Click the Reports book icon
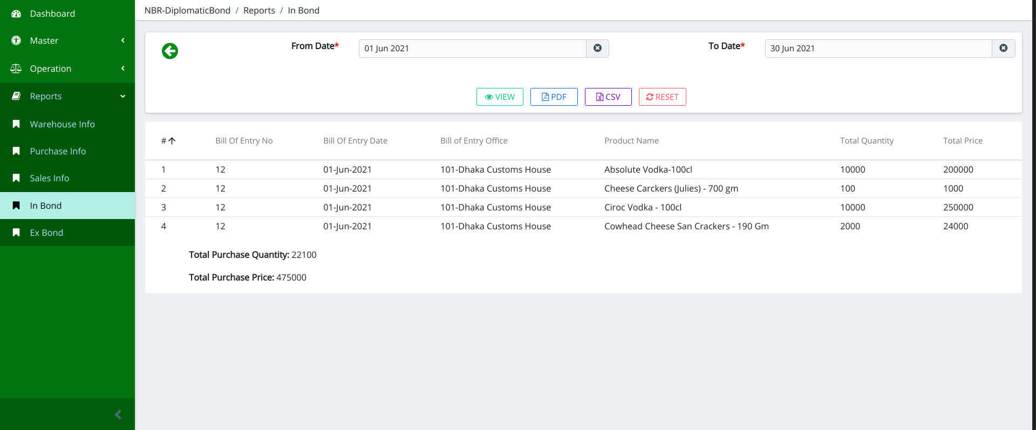Viewport: 1036px width, 430px height. [16, 96]
